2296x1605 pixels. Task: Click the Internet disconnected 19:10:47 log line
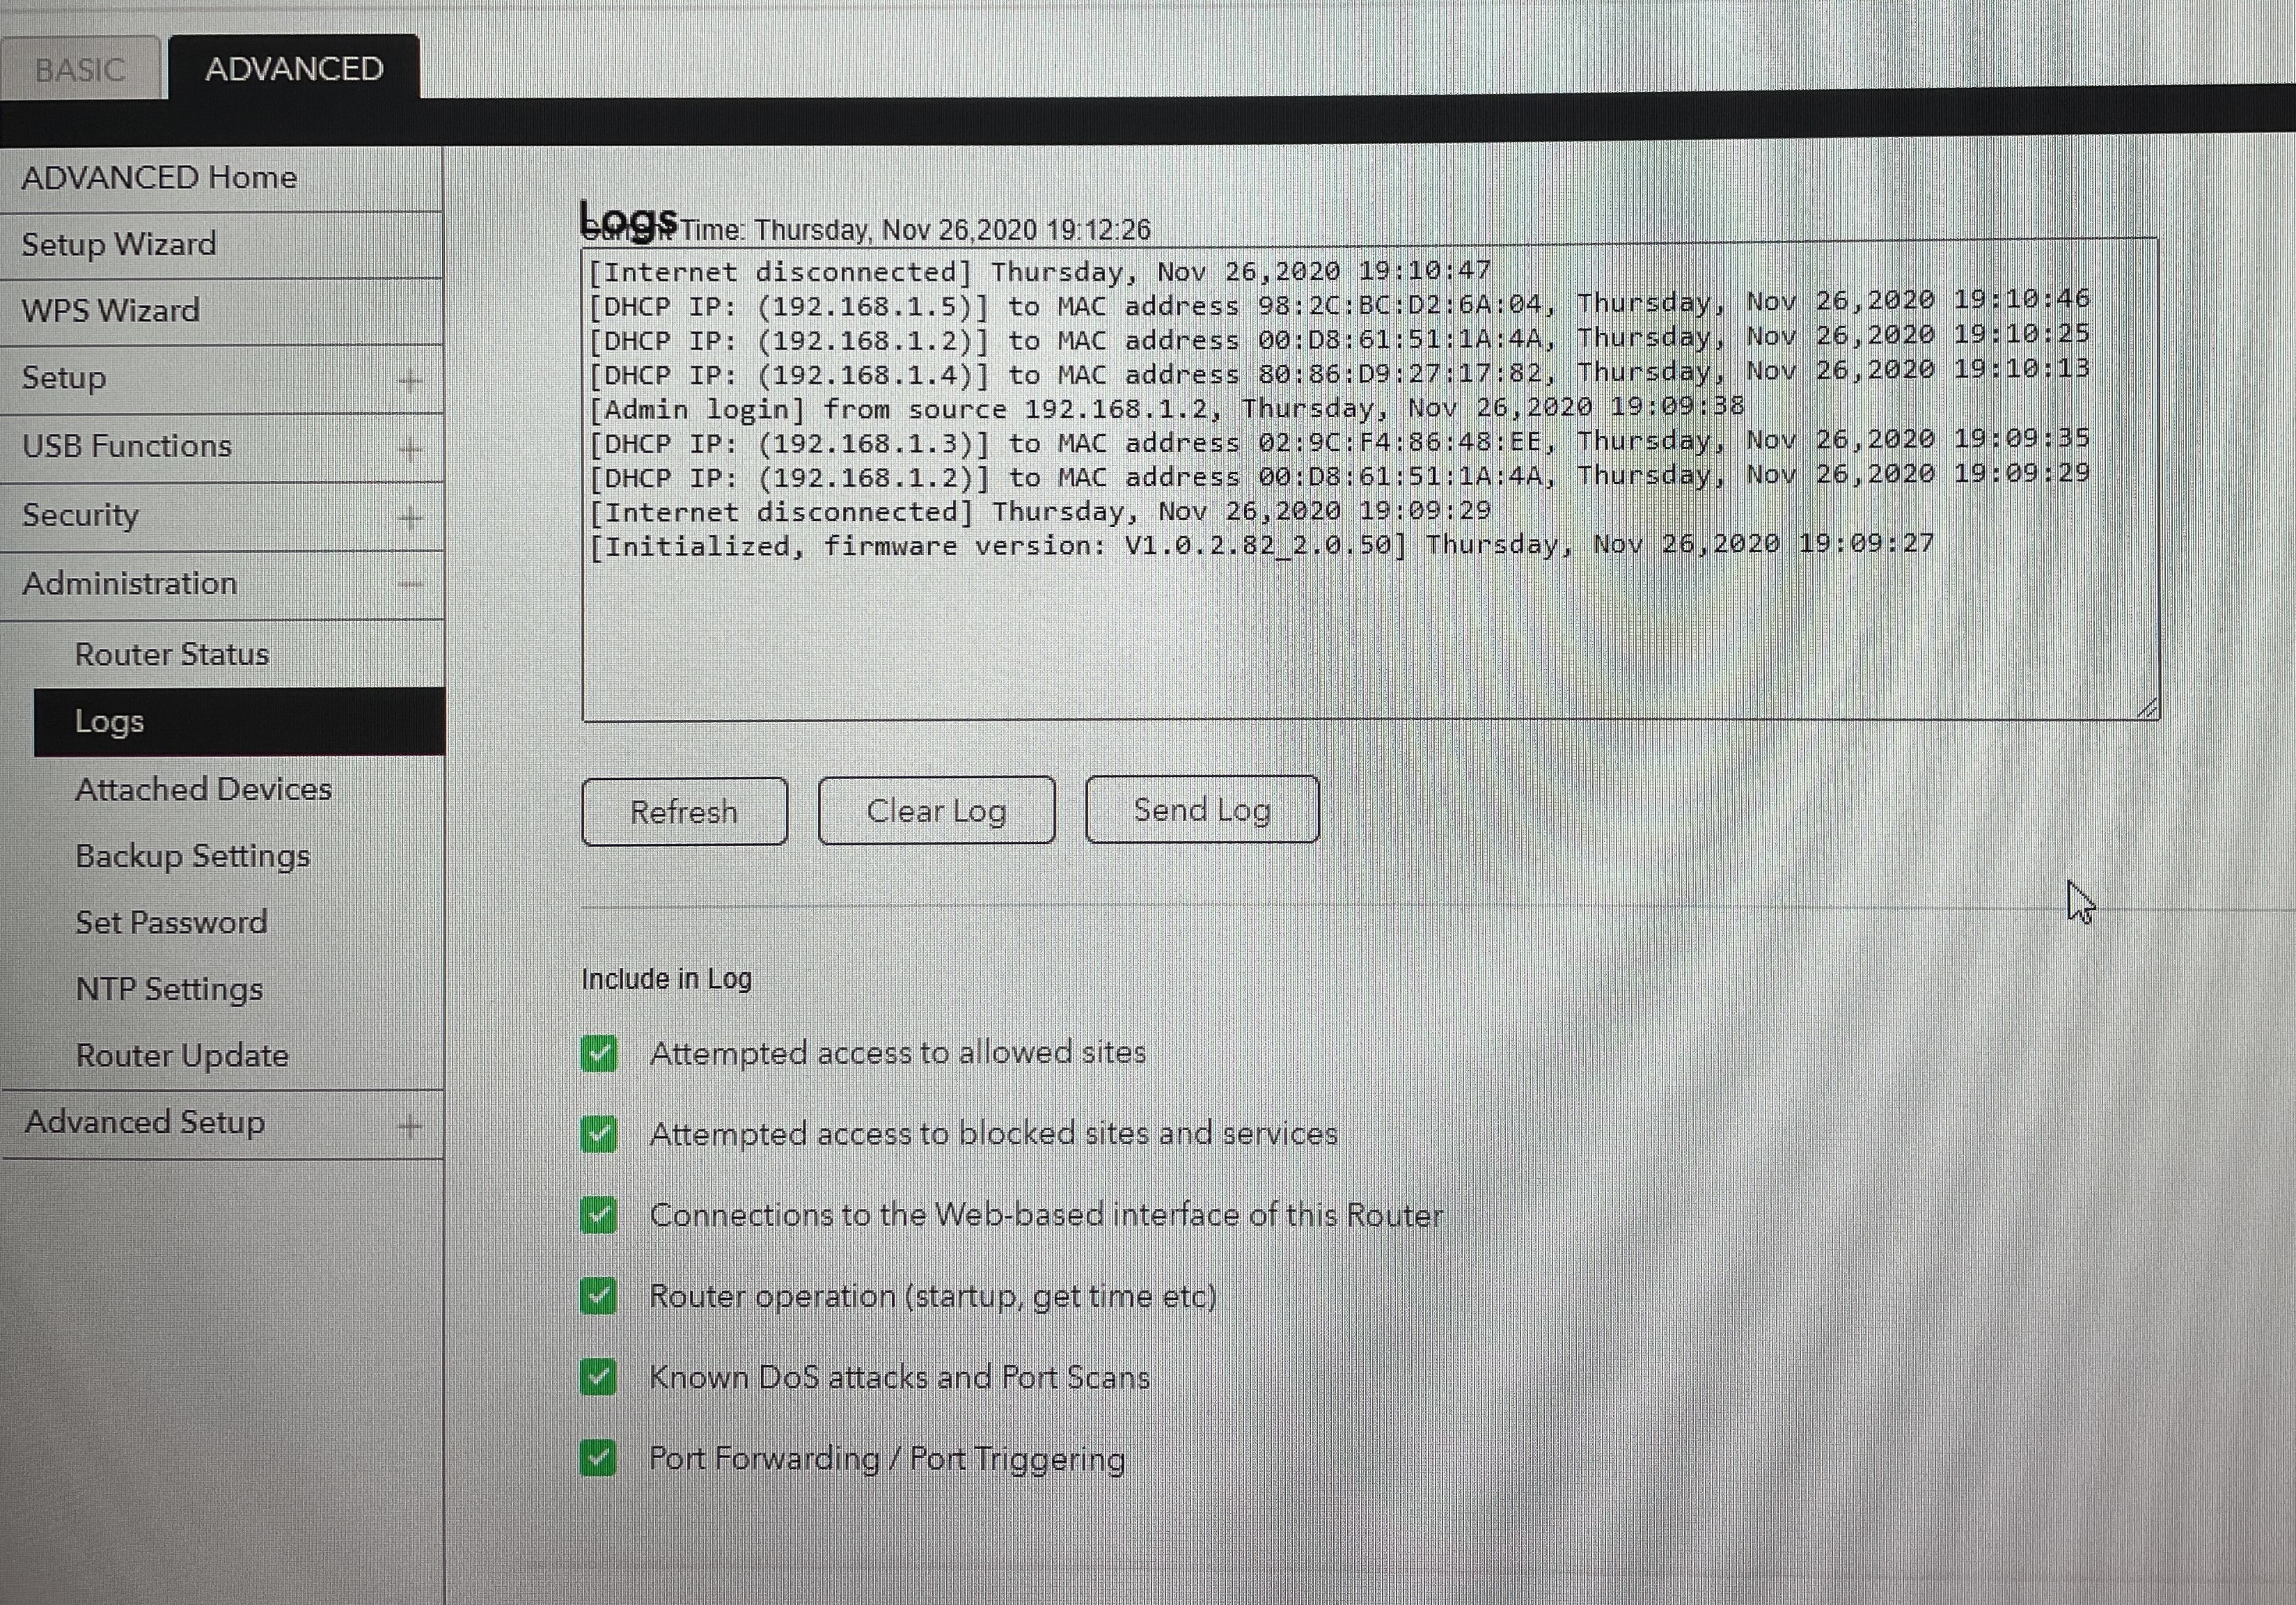(1039, 271)
